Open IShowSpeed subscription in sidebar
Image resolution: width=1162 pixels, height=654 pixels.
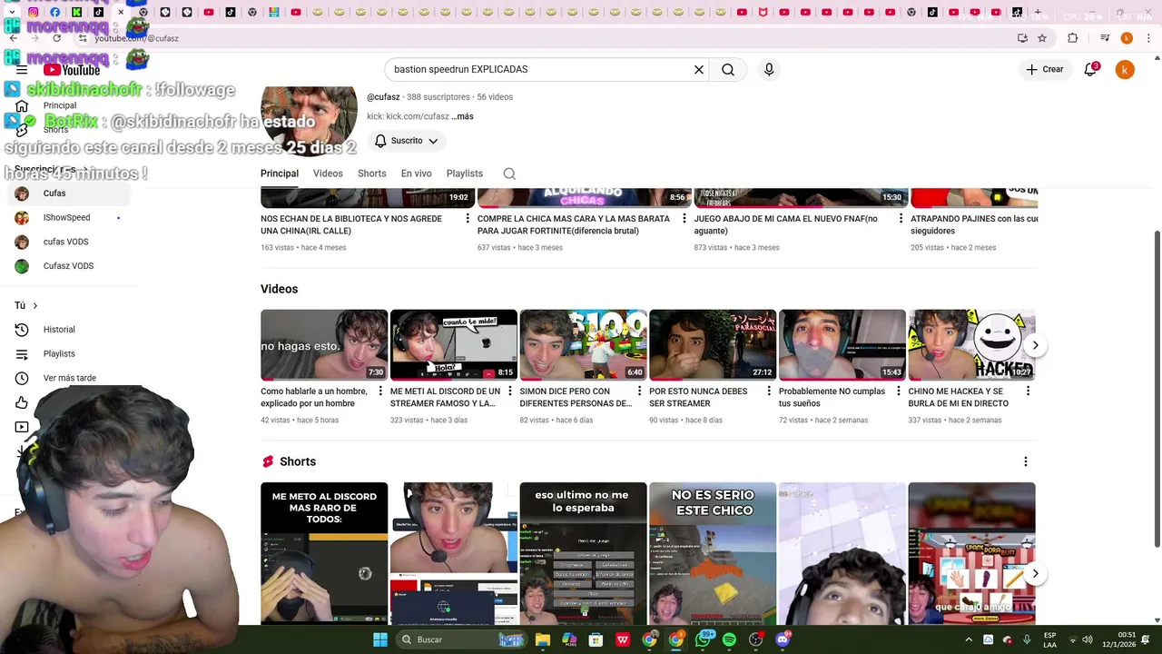(x=68, y=218)
